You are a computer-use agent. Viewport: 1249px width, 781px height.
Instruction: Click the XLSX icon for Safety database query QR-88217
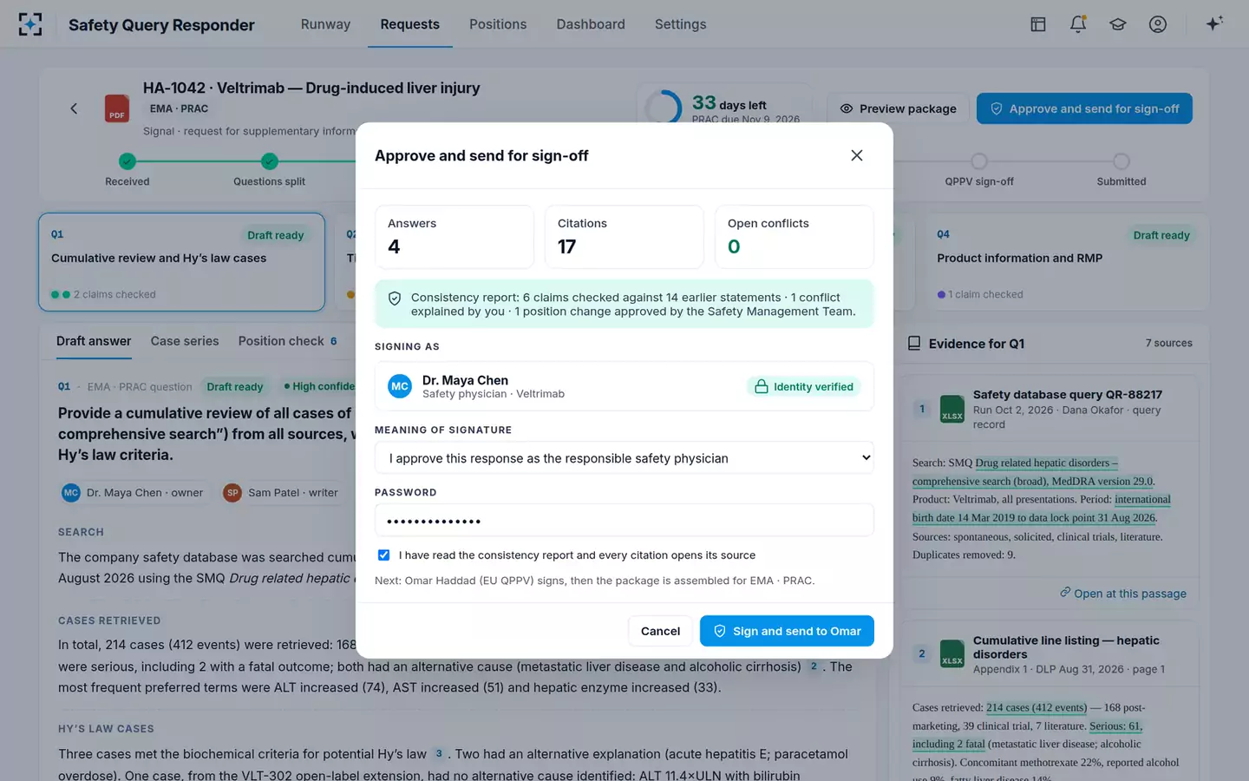[x=952, y=409]
